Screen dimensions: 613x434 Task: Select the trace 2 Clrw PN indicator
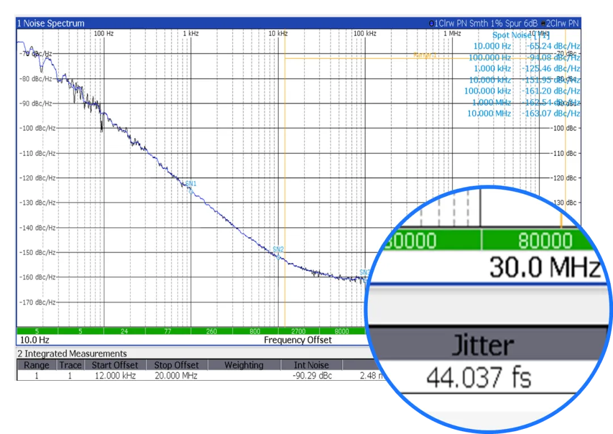tap(561, 23)
